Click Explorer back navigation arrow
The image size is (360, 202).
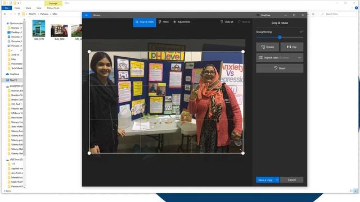(x=5, y=14)
